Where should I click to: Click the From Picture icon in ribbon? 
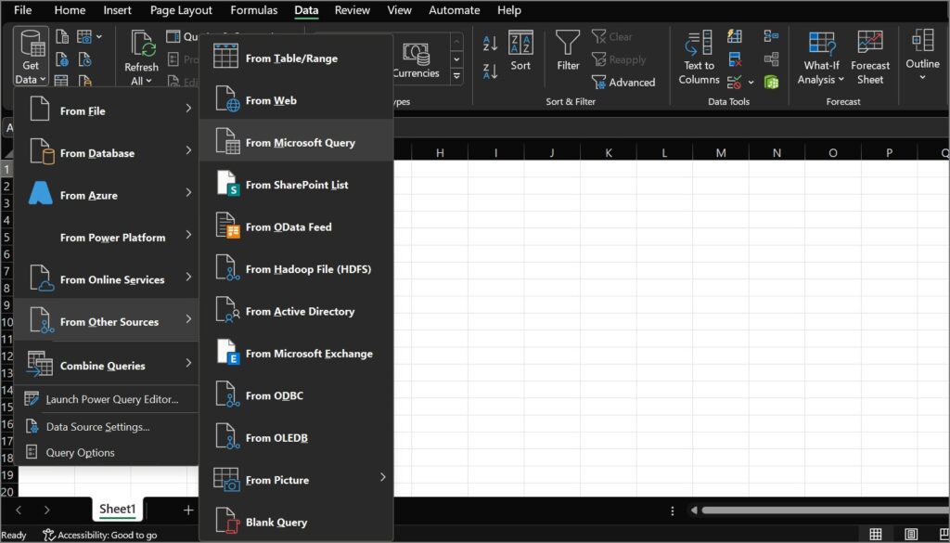coord(85,37)
